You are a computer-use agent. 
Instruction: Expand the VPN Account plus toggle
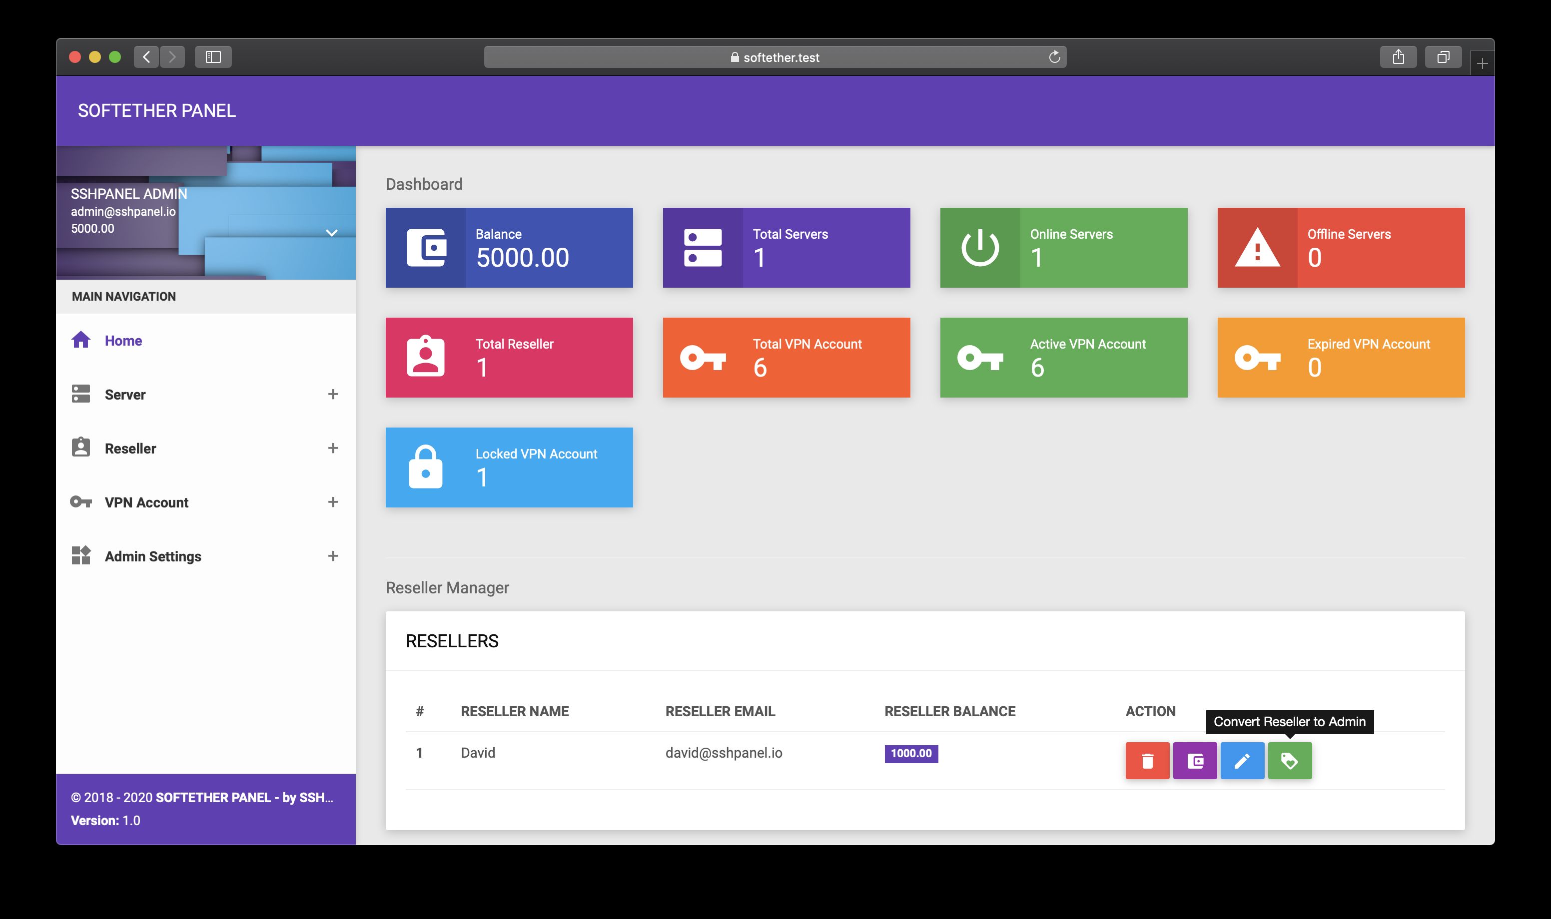(333, 502)
